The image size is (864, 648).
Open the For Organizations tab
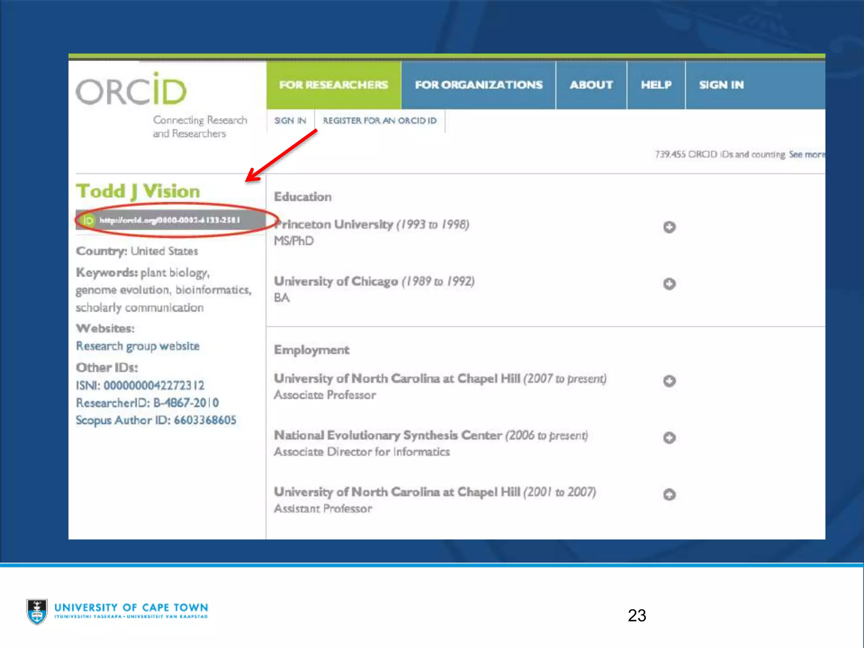(x=478, y=85)
